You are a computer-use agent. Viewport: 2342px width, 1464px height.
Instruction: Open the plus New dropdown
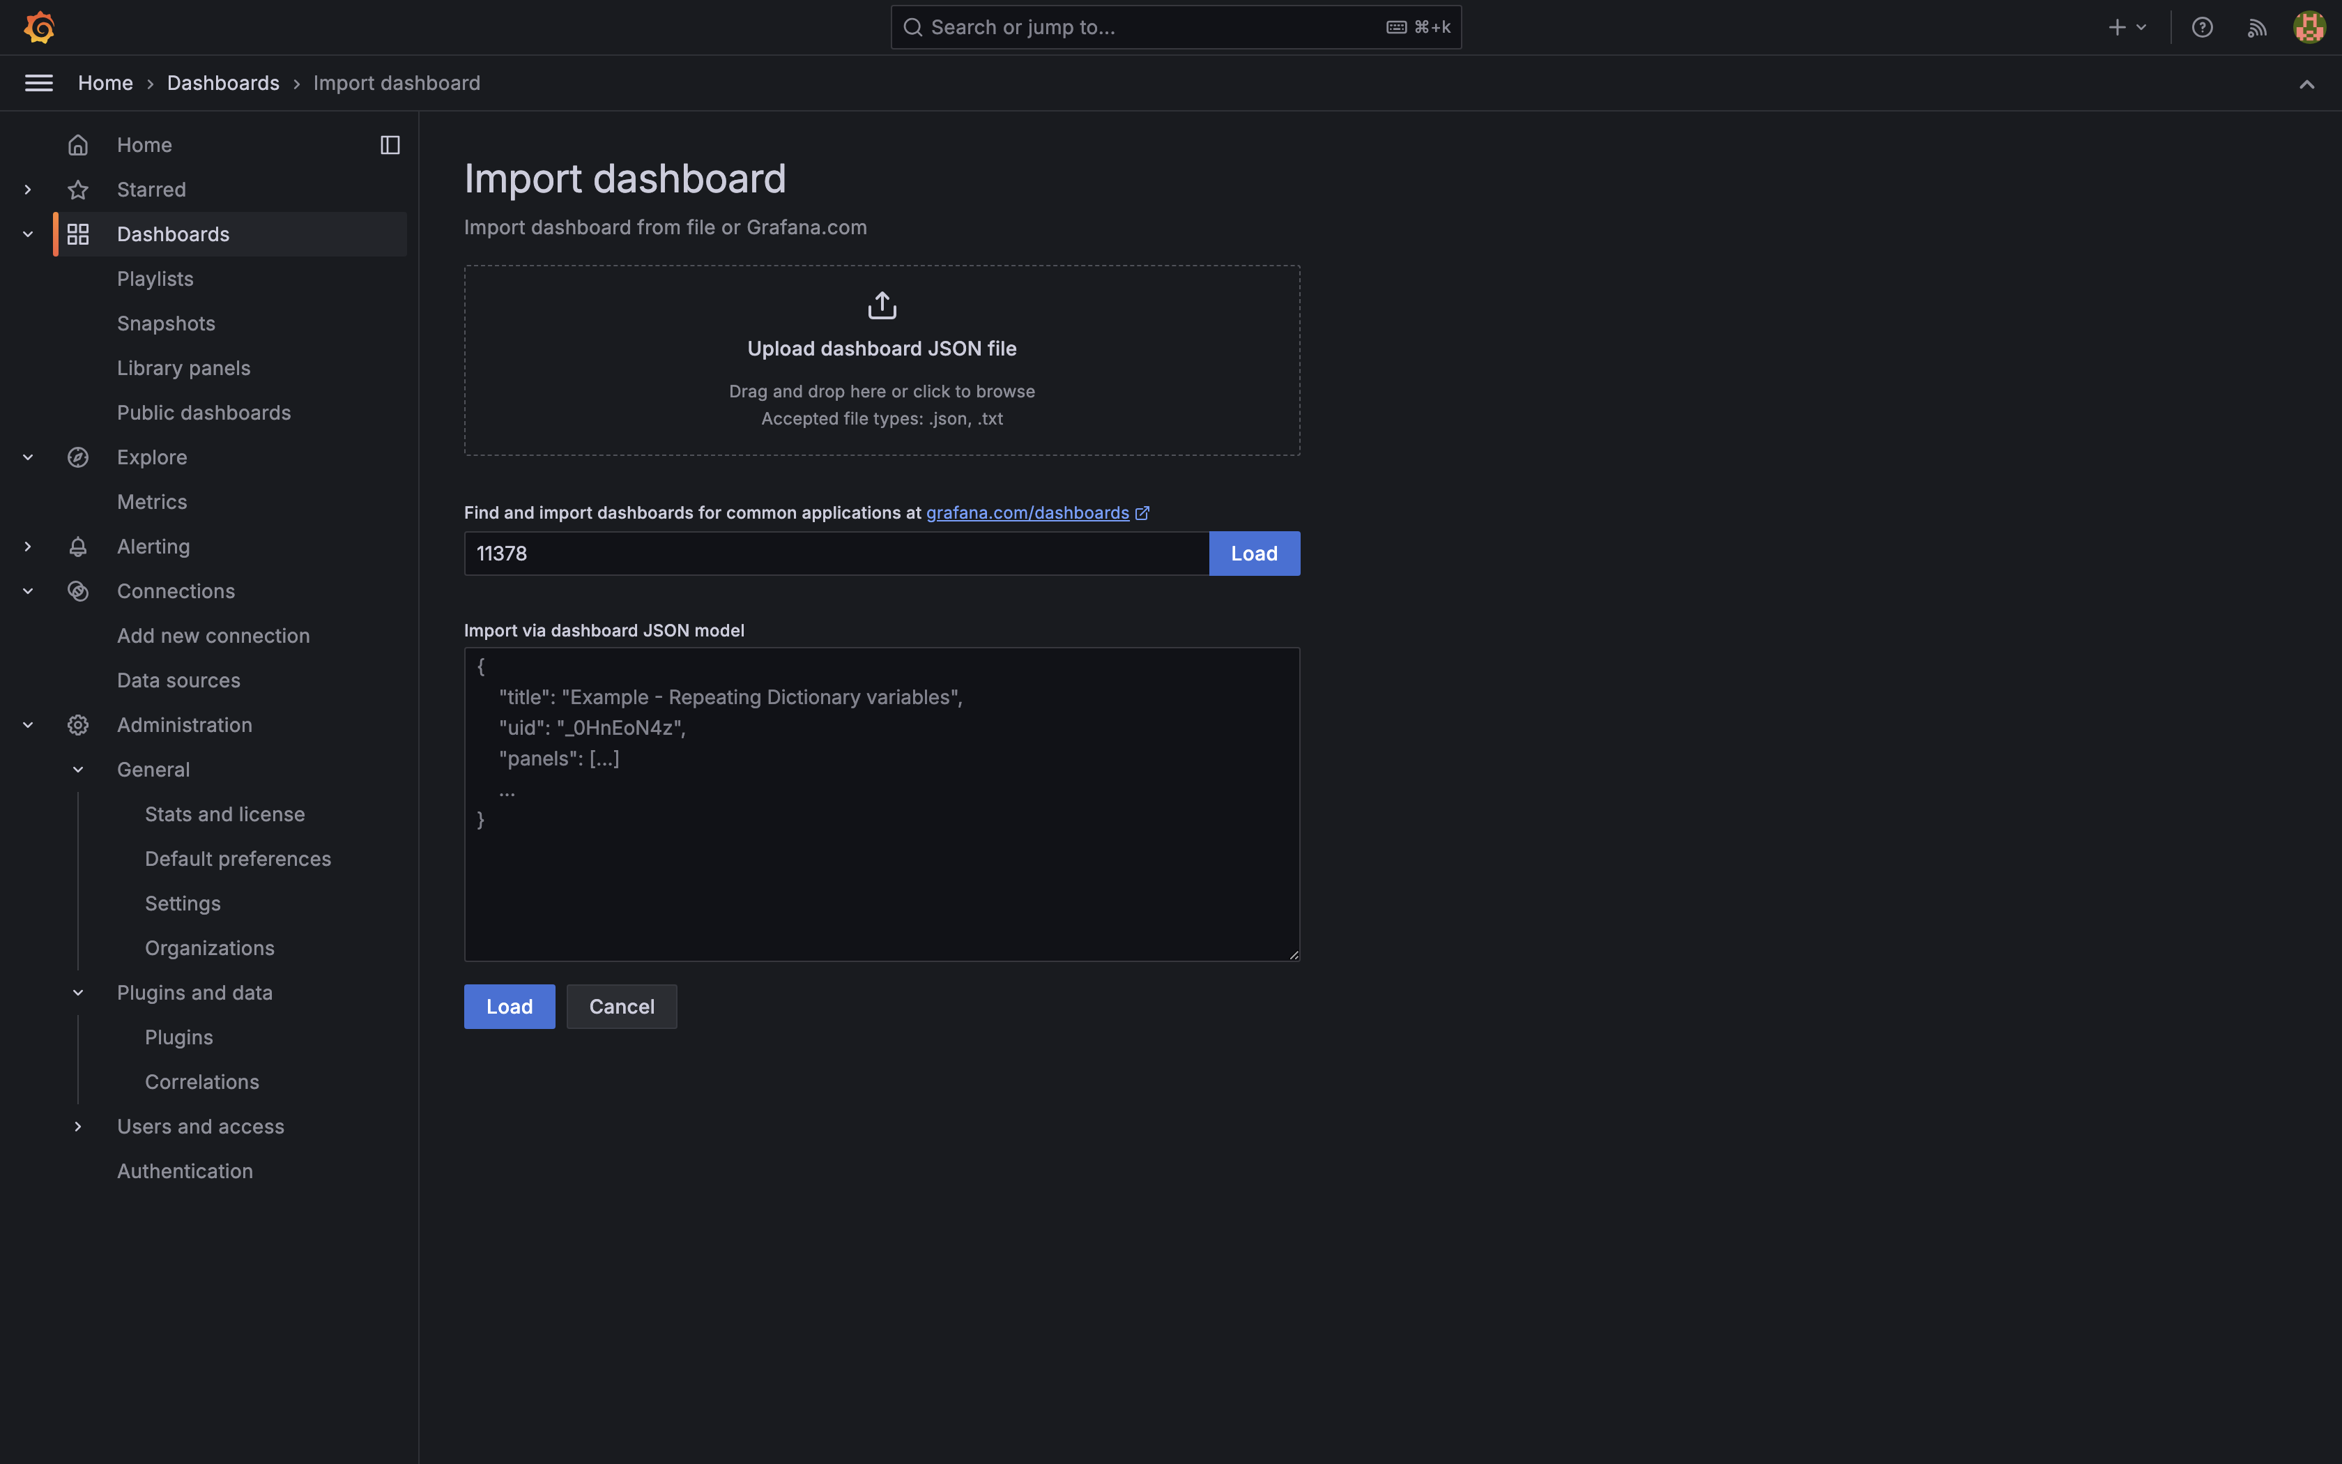tap(2126, 27)
